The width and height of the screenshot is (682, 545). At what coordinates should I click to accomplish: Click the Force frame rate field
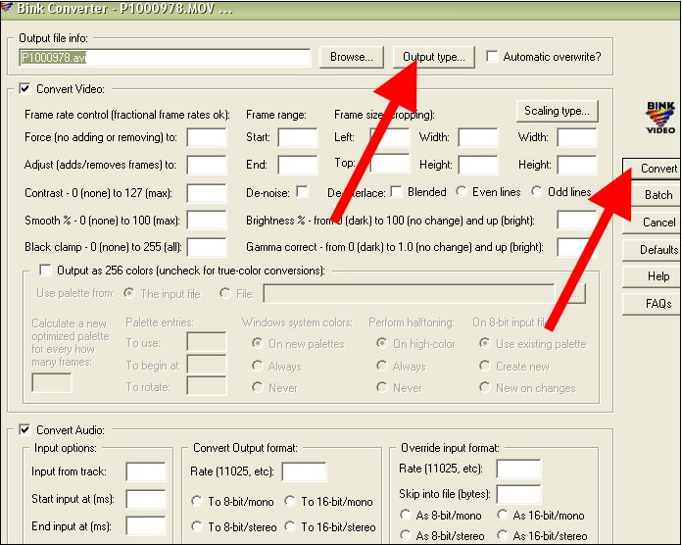[x=207, y=137]
